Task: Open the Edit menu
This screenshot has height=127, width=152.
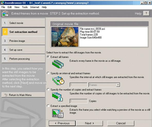Action: [10, 7]
